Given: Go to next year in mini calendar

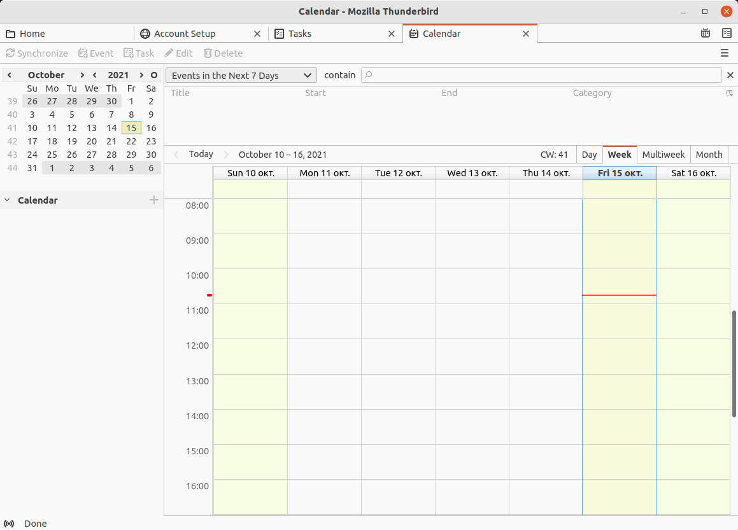Looking at the screenshot, I should pos(141,75).
